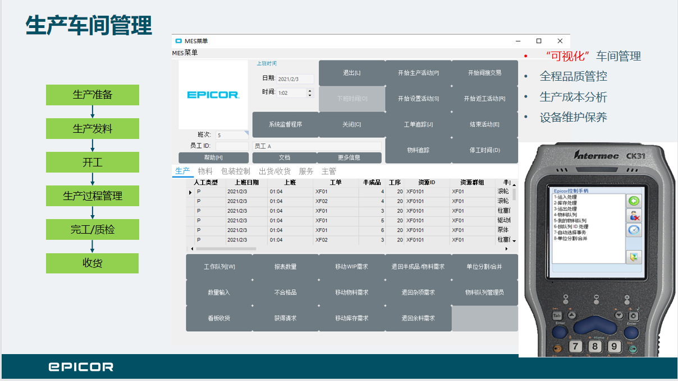Click the exit door icon on handheld
678x381 pixels.
[x=634, y=257]
